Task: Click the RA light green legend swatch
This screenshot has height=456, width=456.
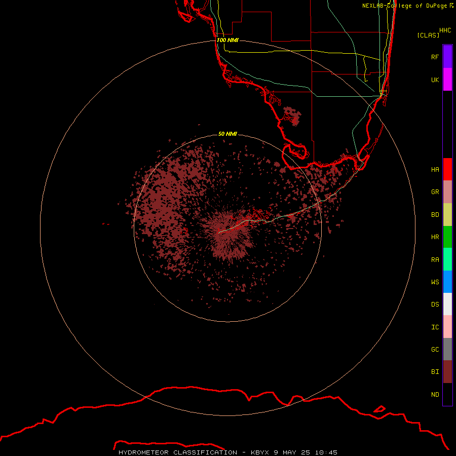Action: click(447, 259)
